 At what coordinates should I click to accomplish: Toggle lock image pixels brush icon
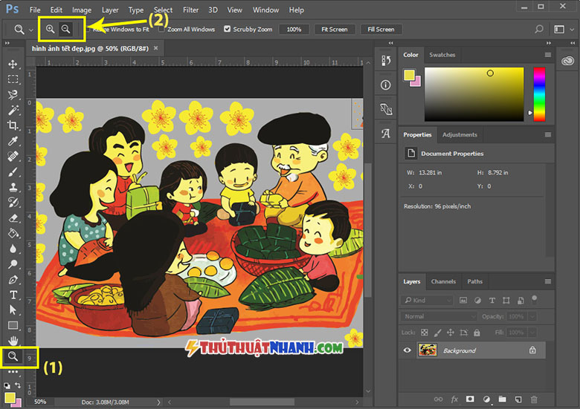click(437, 333)
